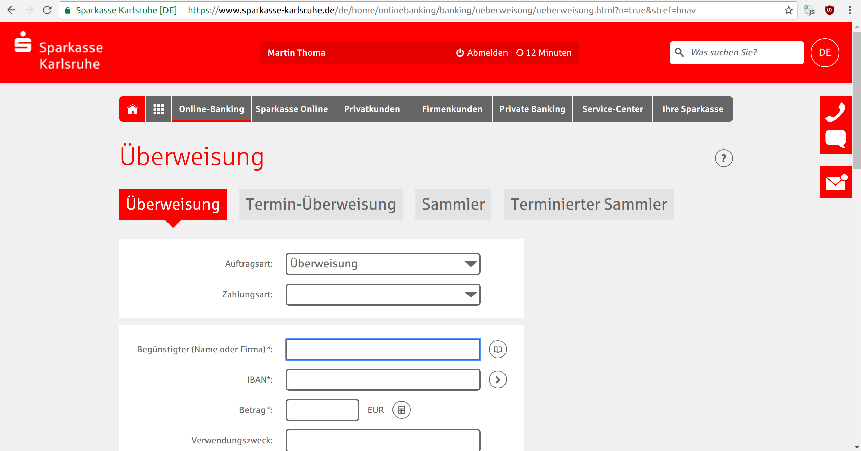Click the Service-Center link
861x451 pixels.
[612, 109]
